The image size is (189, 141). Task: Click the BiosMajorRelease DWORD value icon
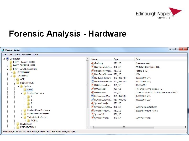[x=92, y=78]
